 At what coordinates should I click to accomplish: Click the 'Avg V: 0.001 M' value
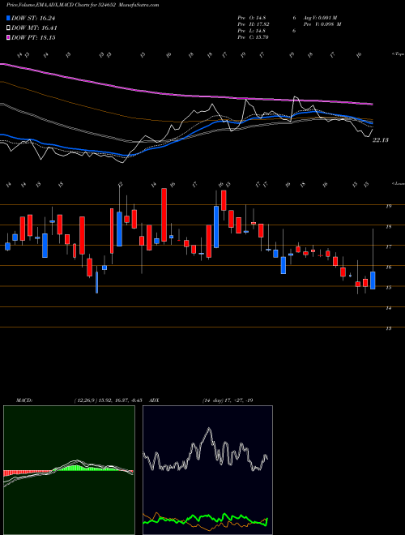click(x=319, y=18)
